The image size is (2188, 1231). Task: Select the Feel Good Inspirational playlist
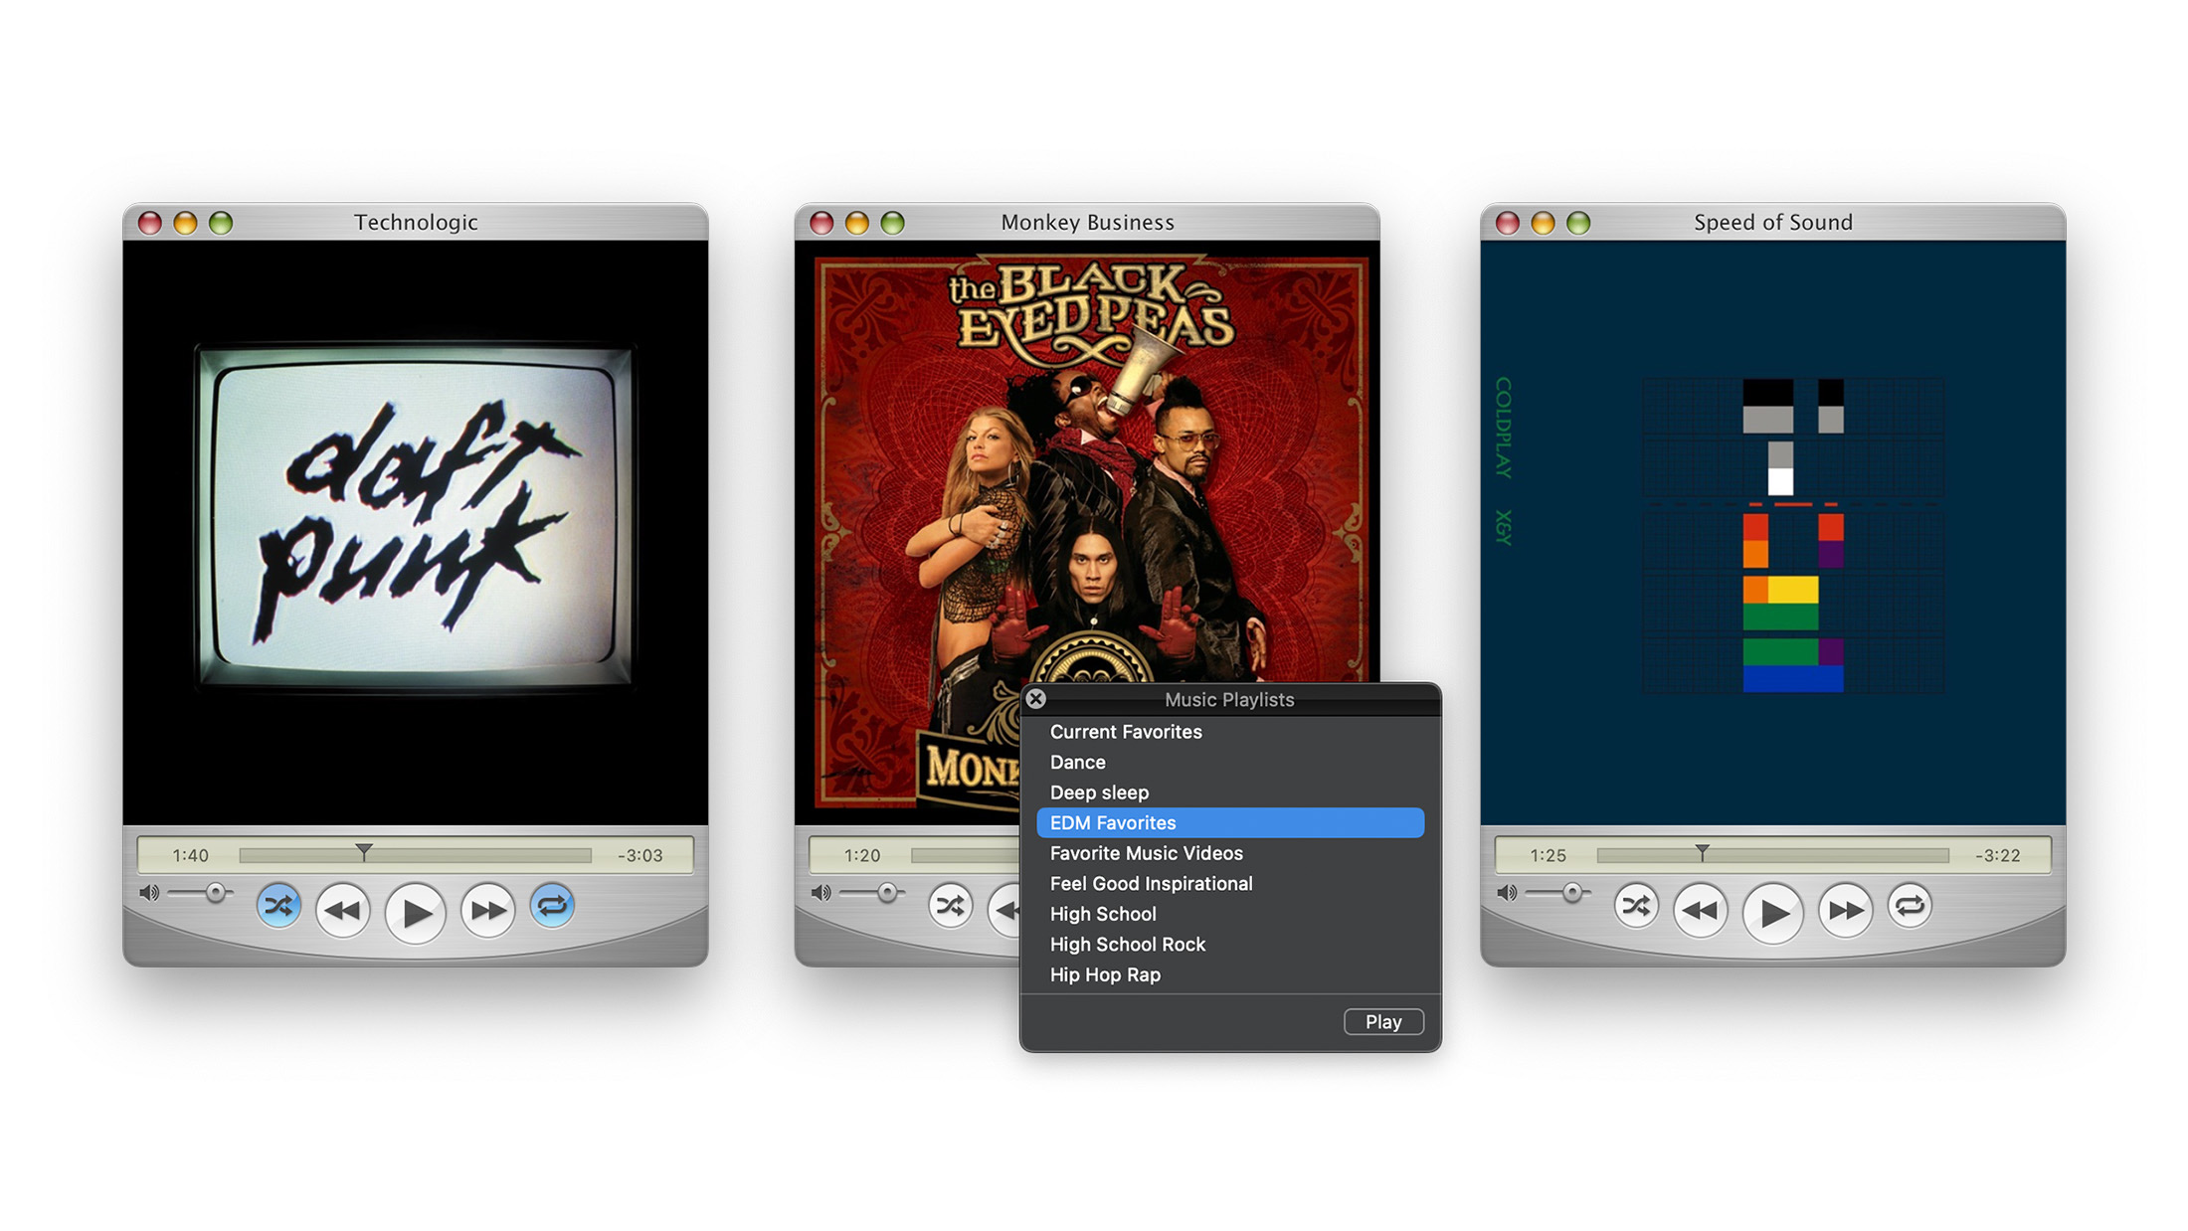(1230, 884)
